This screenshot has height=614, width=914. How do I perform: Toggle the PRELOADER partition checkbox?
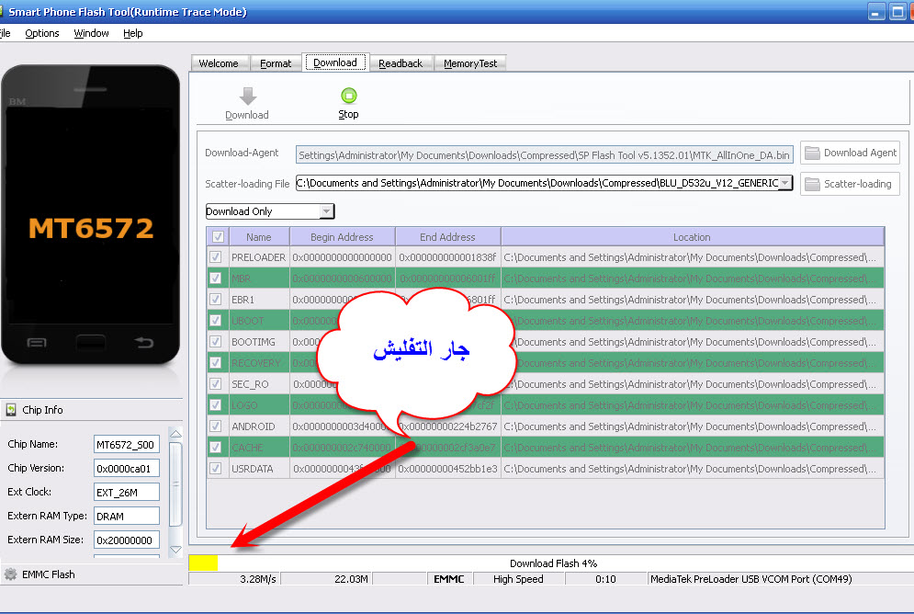pyautogui.click(x=216, y=257)
